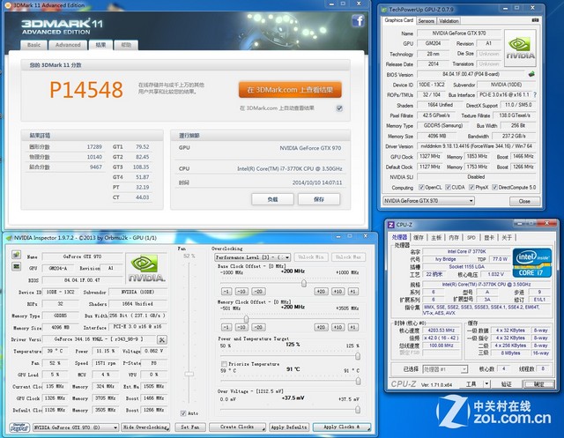
Task: Click the GPU-Z title bar icon
Action: click(x=384, y=10)
